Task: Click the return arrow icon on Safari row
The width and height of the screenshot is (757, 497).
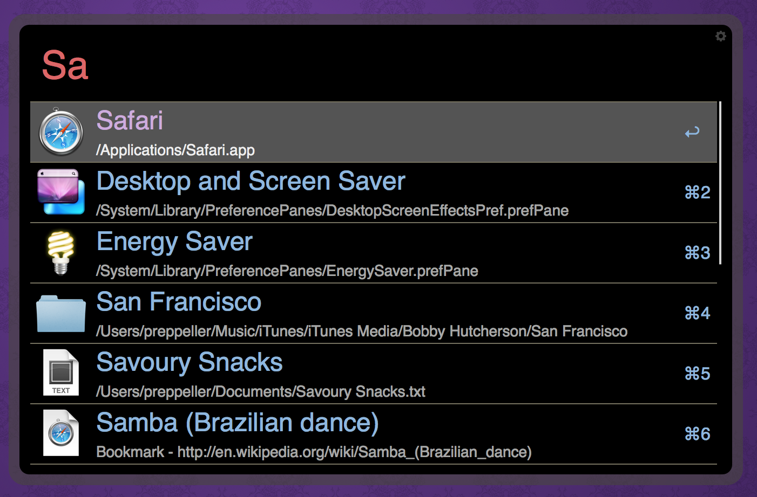Action: [692, 132]
